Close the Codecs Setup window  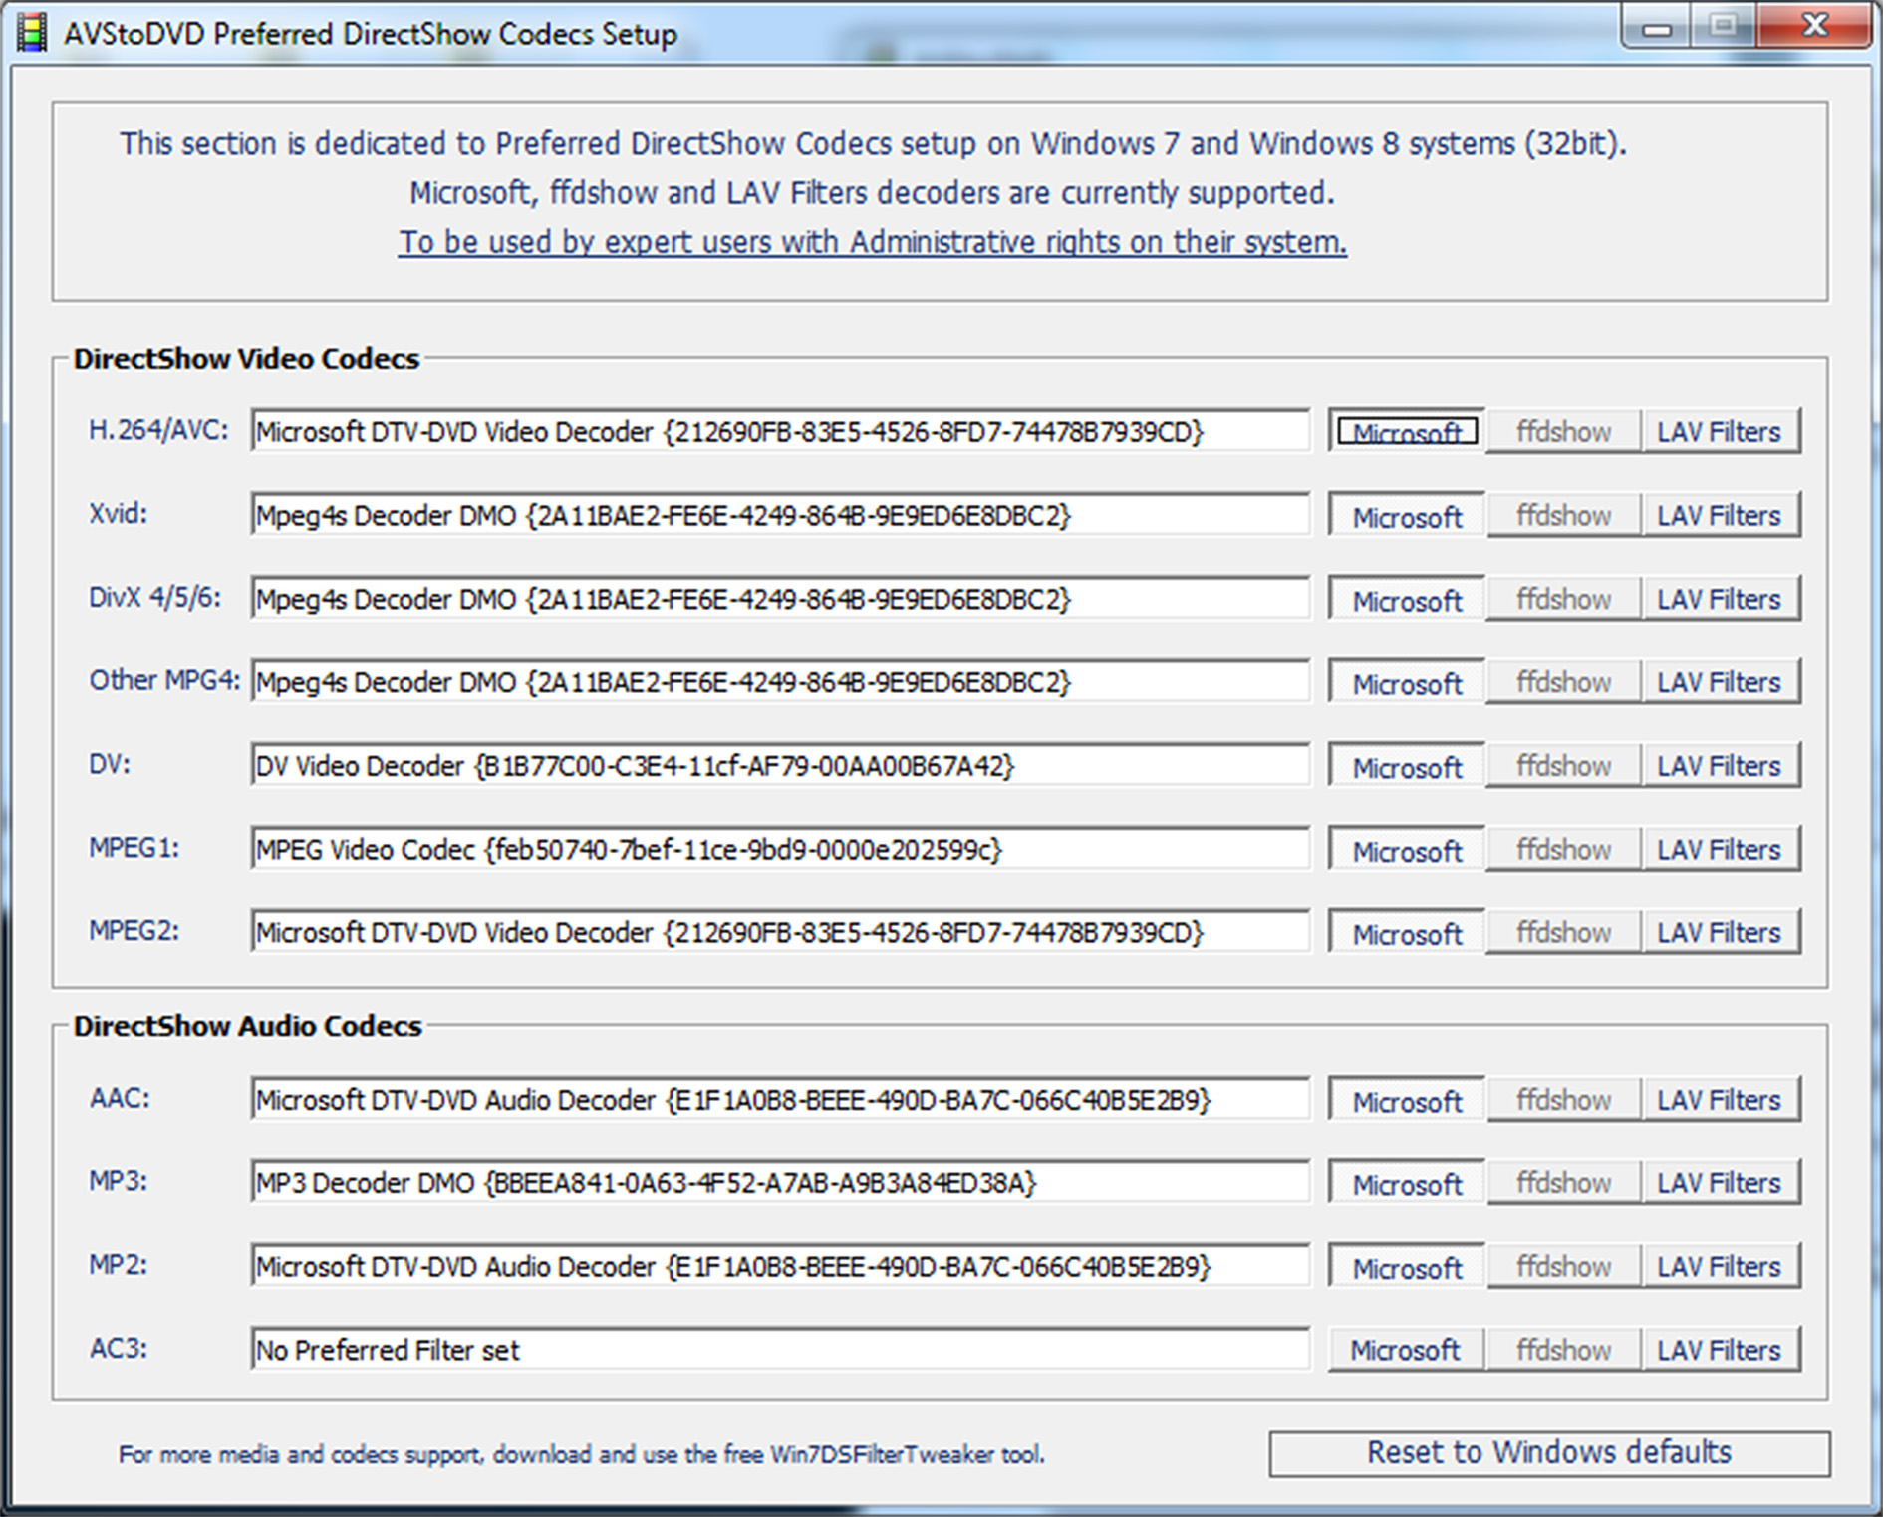(1814, 26)
